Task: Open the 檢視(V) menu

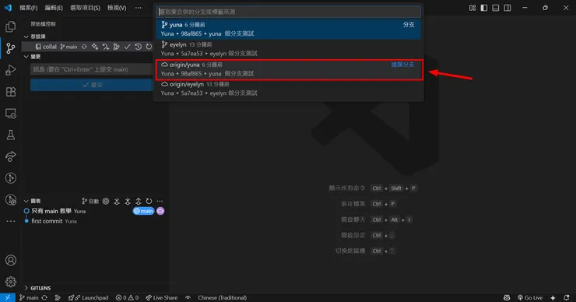Action: pos(117,8)
